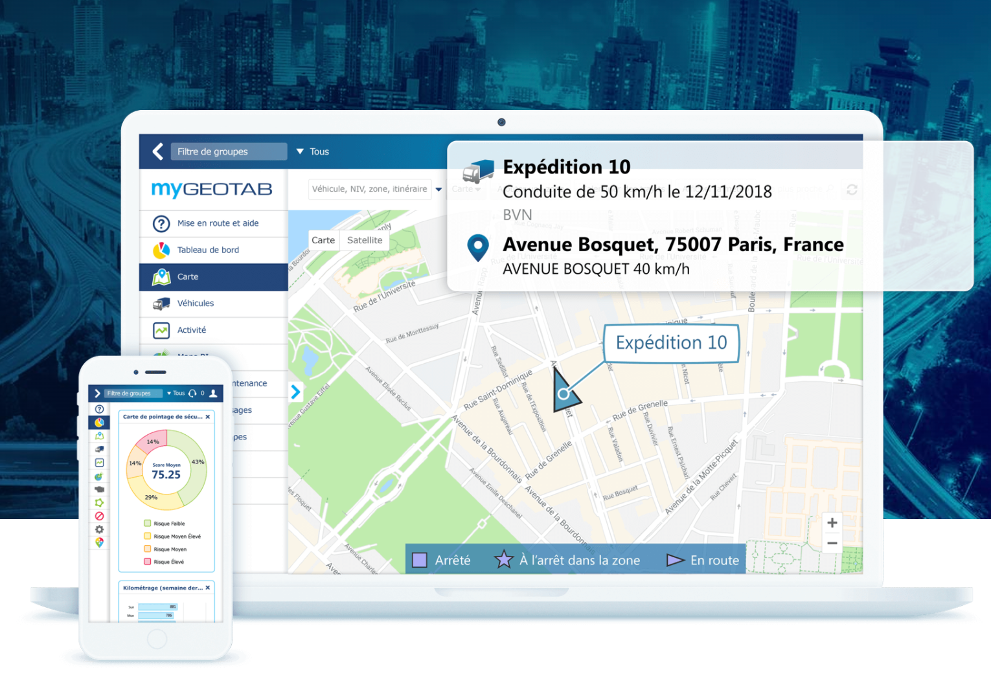Zoom in on the map with plus
This screenshot has height=677, width=991.
pyautogui.click(x=832, y=523)
